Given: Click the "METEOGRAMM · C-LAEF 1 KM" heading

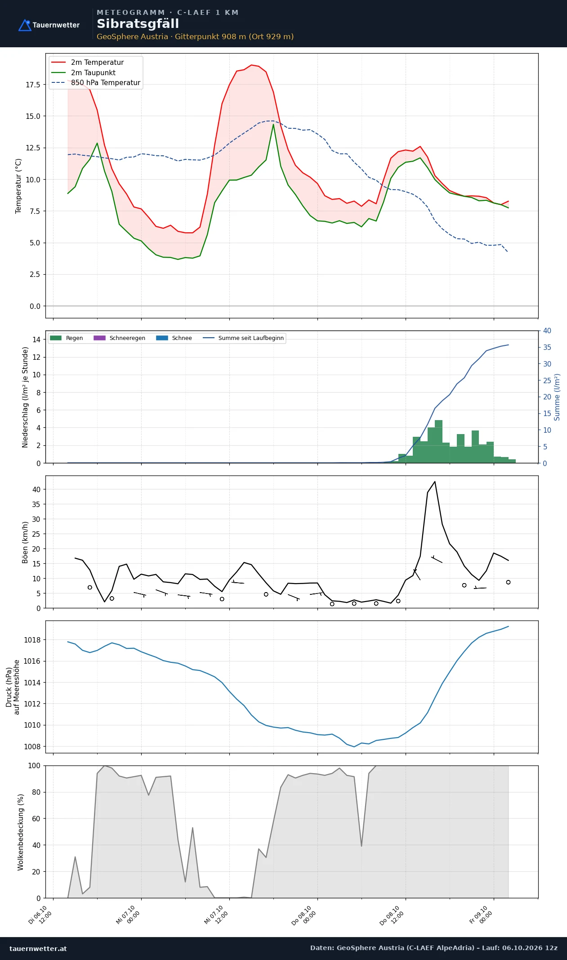Looking at the screenshot, I should click(x=168, y=13).
